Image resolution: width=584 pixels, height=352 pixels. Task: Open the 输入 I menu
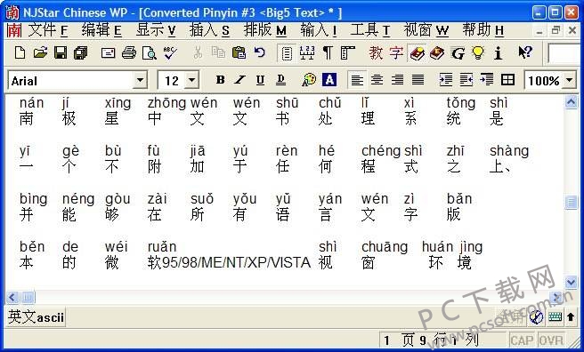(319, 30)
